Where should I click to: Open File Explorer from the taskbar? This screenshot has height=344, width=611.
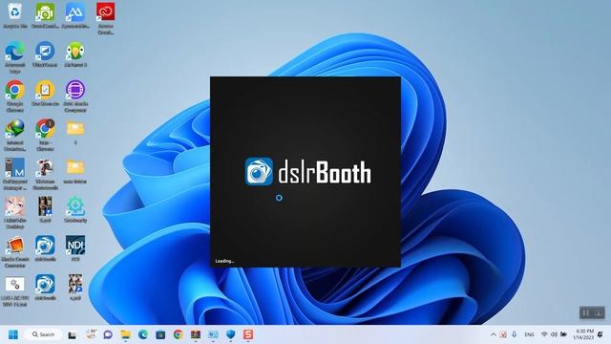coord(125,334)
